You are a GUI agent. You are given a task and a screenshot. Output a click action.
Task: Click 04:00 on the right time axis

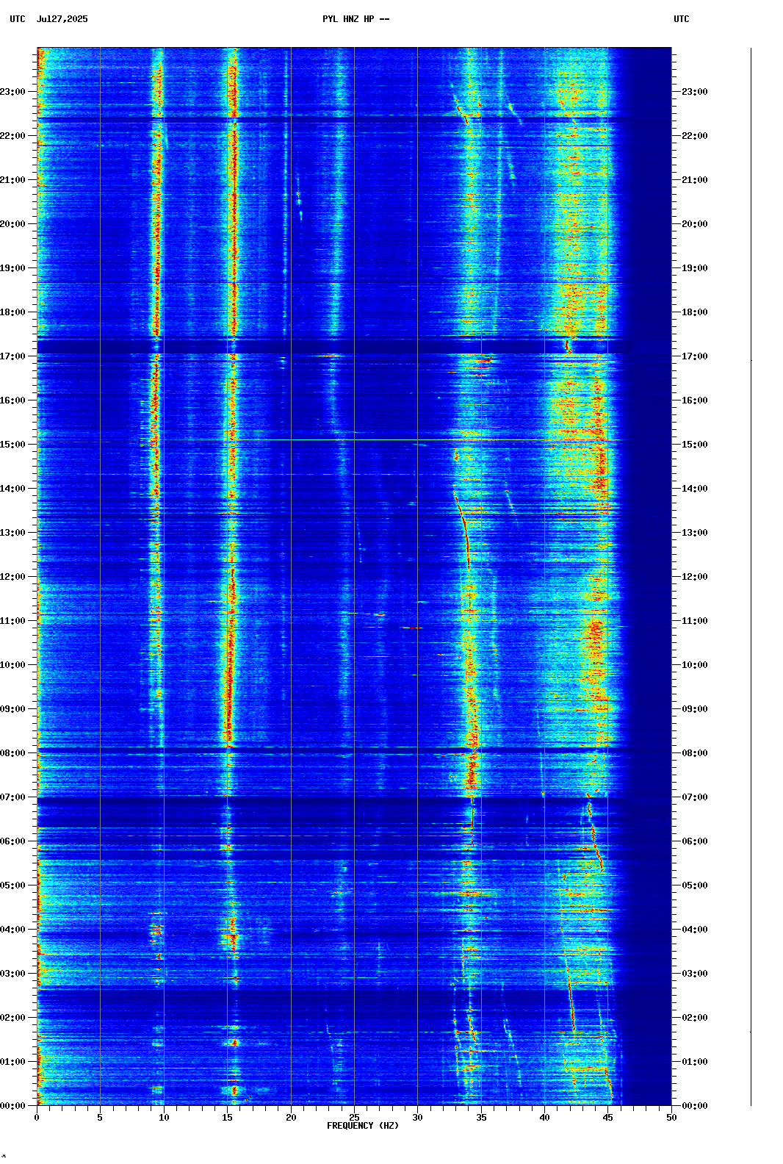695,930
